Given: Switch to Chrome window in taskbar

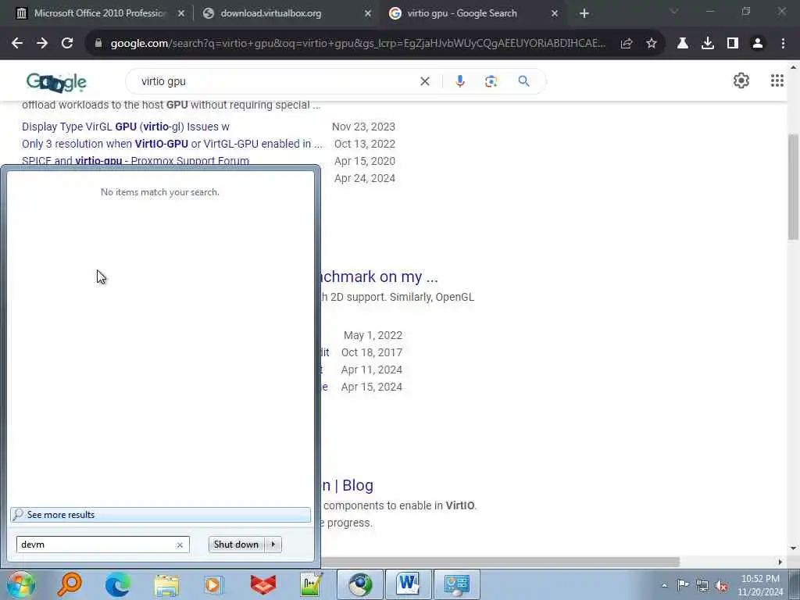Looking at the screenshot, I should click(x=359, y=584).
